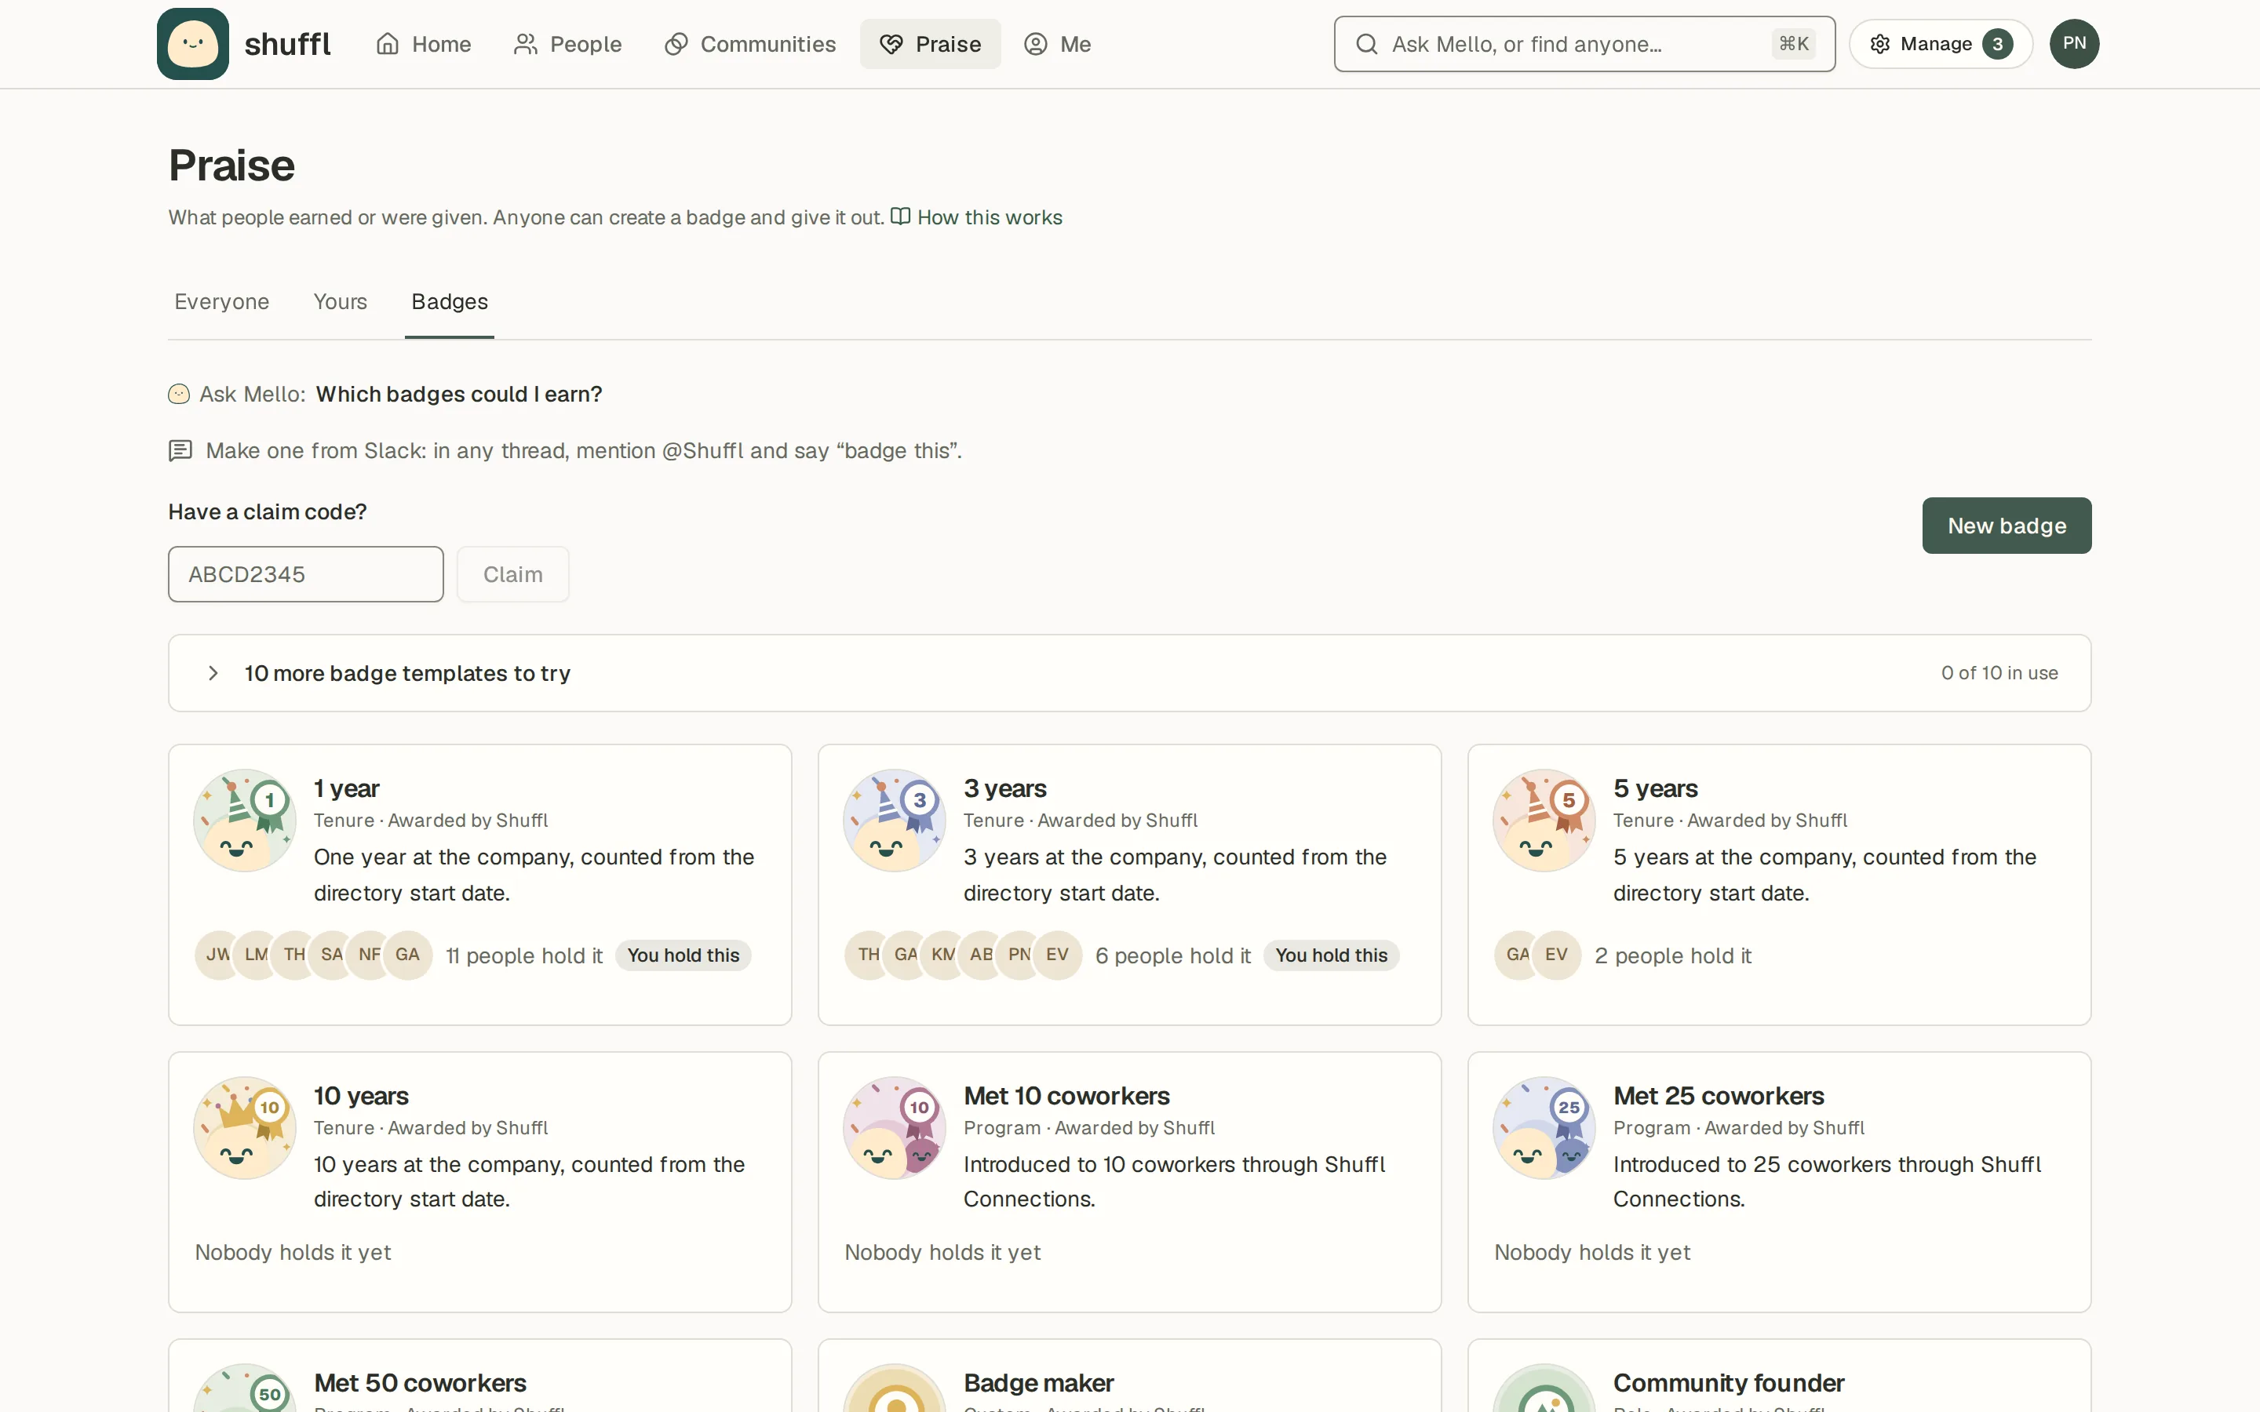This screenshot has width=2260, height=1412.
Task: Click the 1 year badge icon
Action: [x=245, y=821]
